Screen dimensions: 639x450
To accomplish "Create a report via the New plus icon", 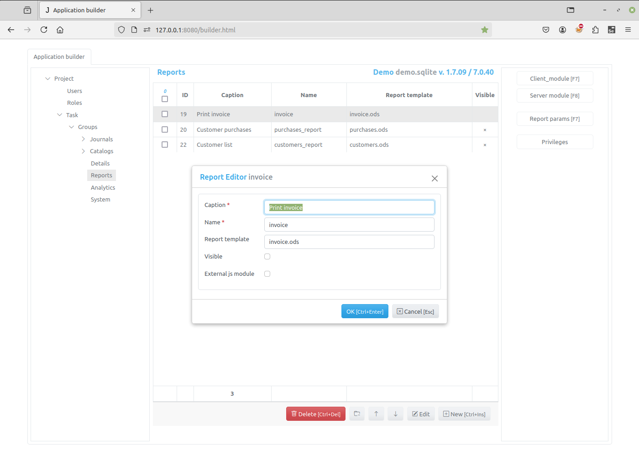I will (464, 414).
